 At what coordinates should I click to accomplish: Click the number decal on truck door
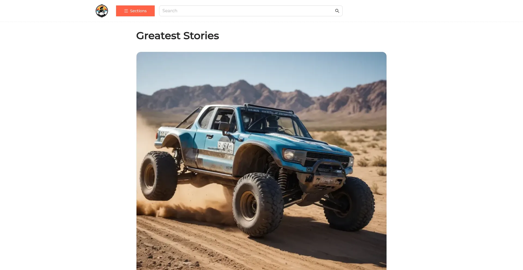(226, 147)
